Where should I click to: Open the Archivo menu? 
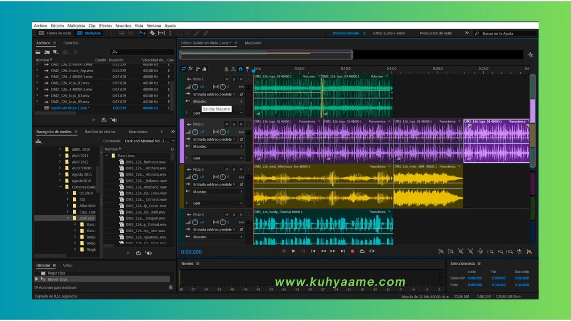click(x=40, y=26)
